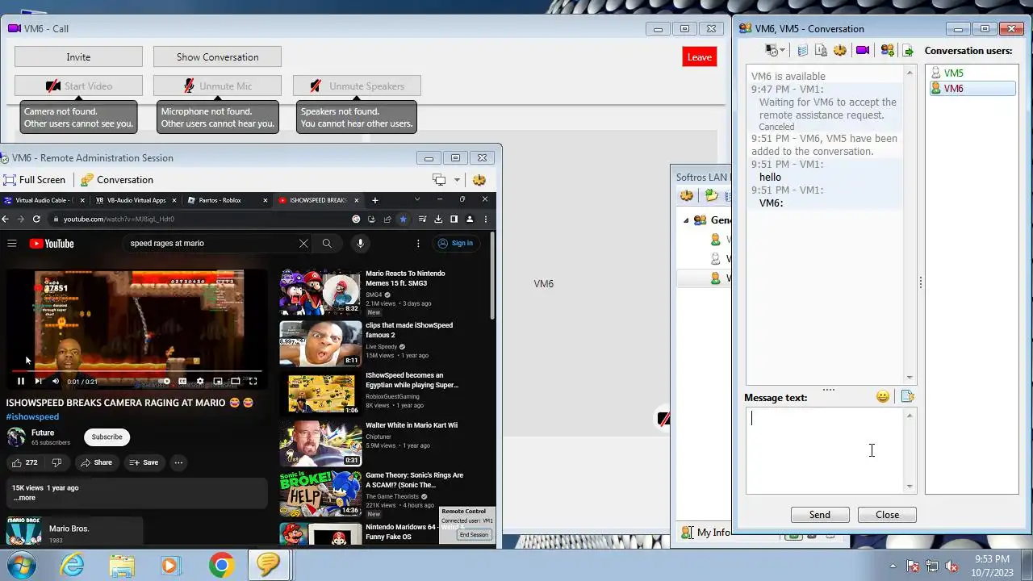Screen dimensions: 1033x581
Task: Switch to the Virtual Audio Cable tab
Action: [44, 200]
